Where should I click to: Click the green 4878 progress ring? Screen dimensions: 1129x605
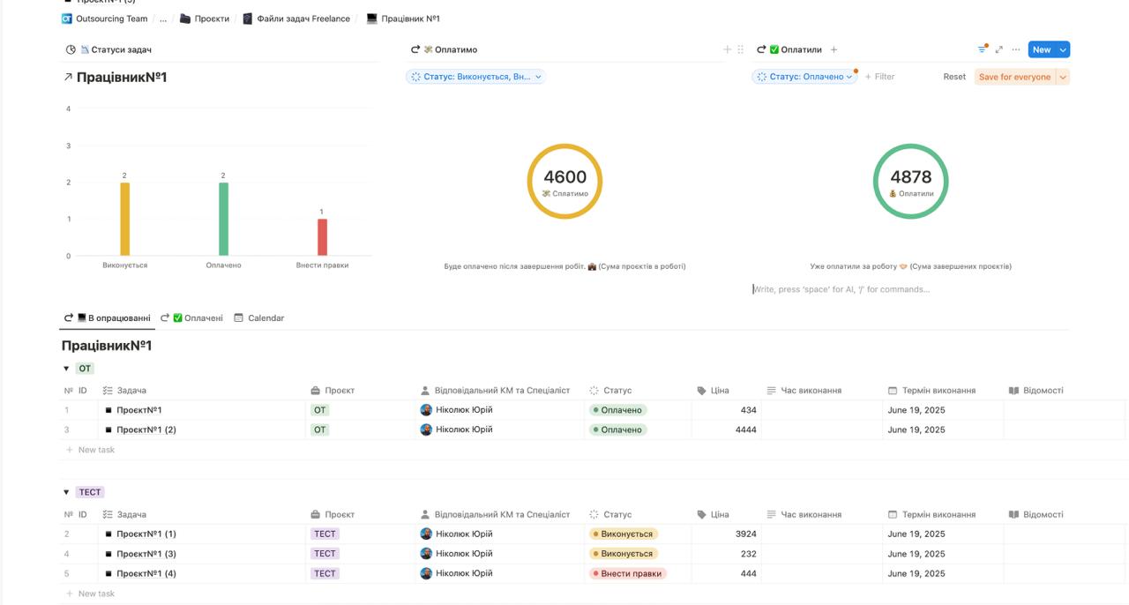tap(912, 181)
